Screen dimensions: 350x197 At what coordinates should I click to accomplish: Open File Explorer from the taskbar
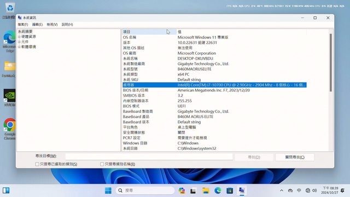tap(206, 190)
